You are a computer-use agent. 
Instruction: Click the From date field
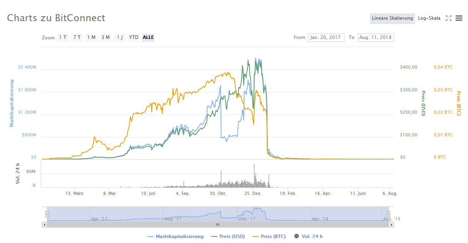pyautogui.click(x=326, y=37)
